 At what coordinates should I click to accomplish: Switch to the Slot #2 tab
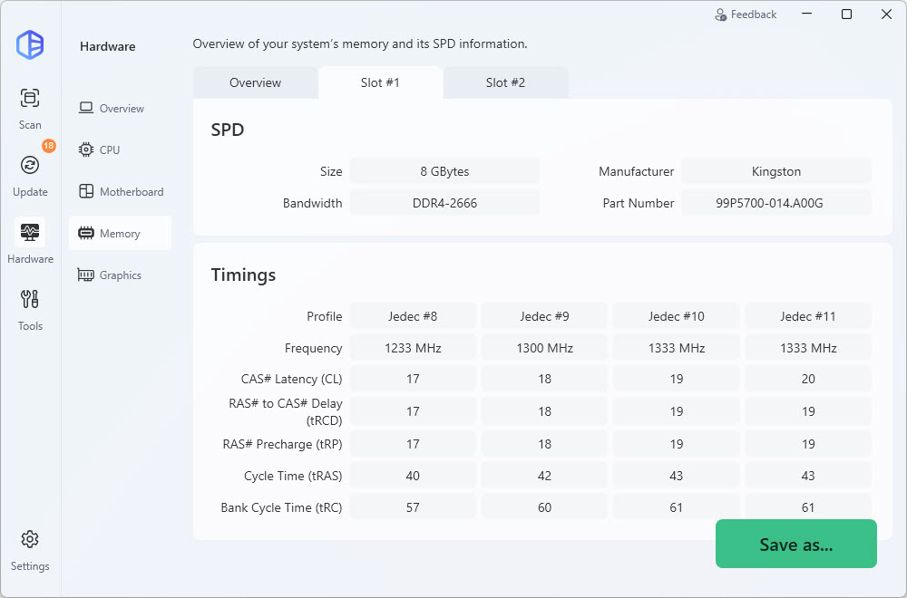point(505,82)
